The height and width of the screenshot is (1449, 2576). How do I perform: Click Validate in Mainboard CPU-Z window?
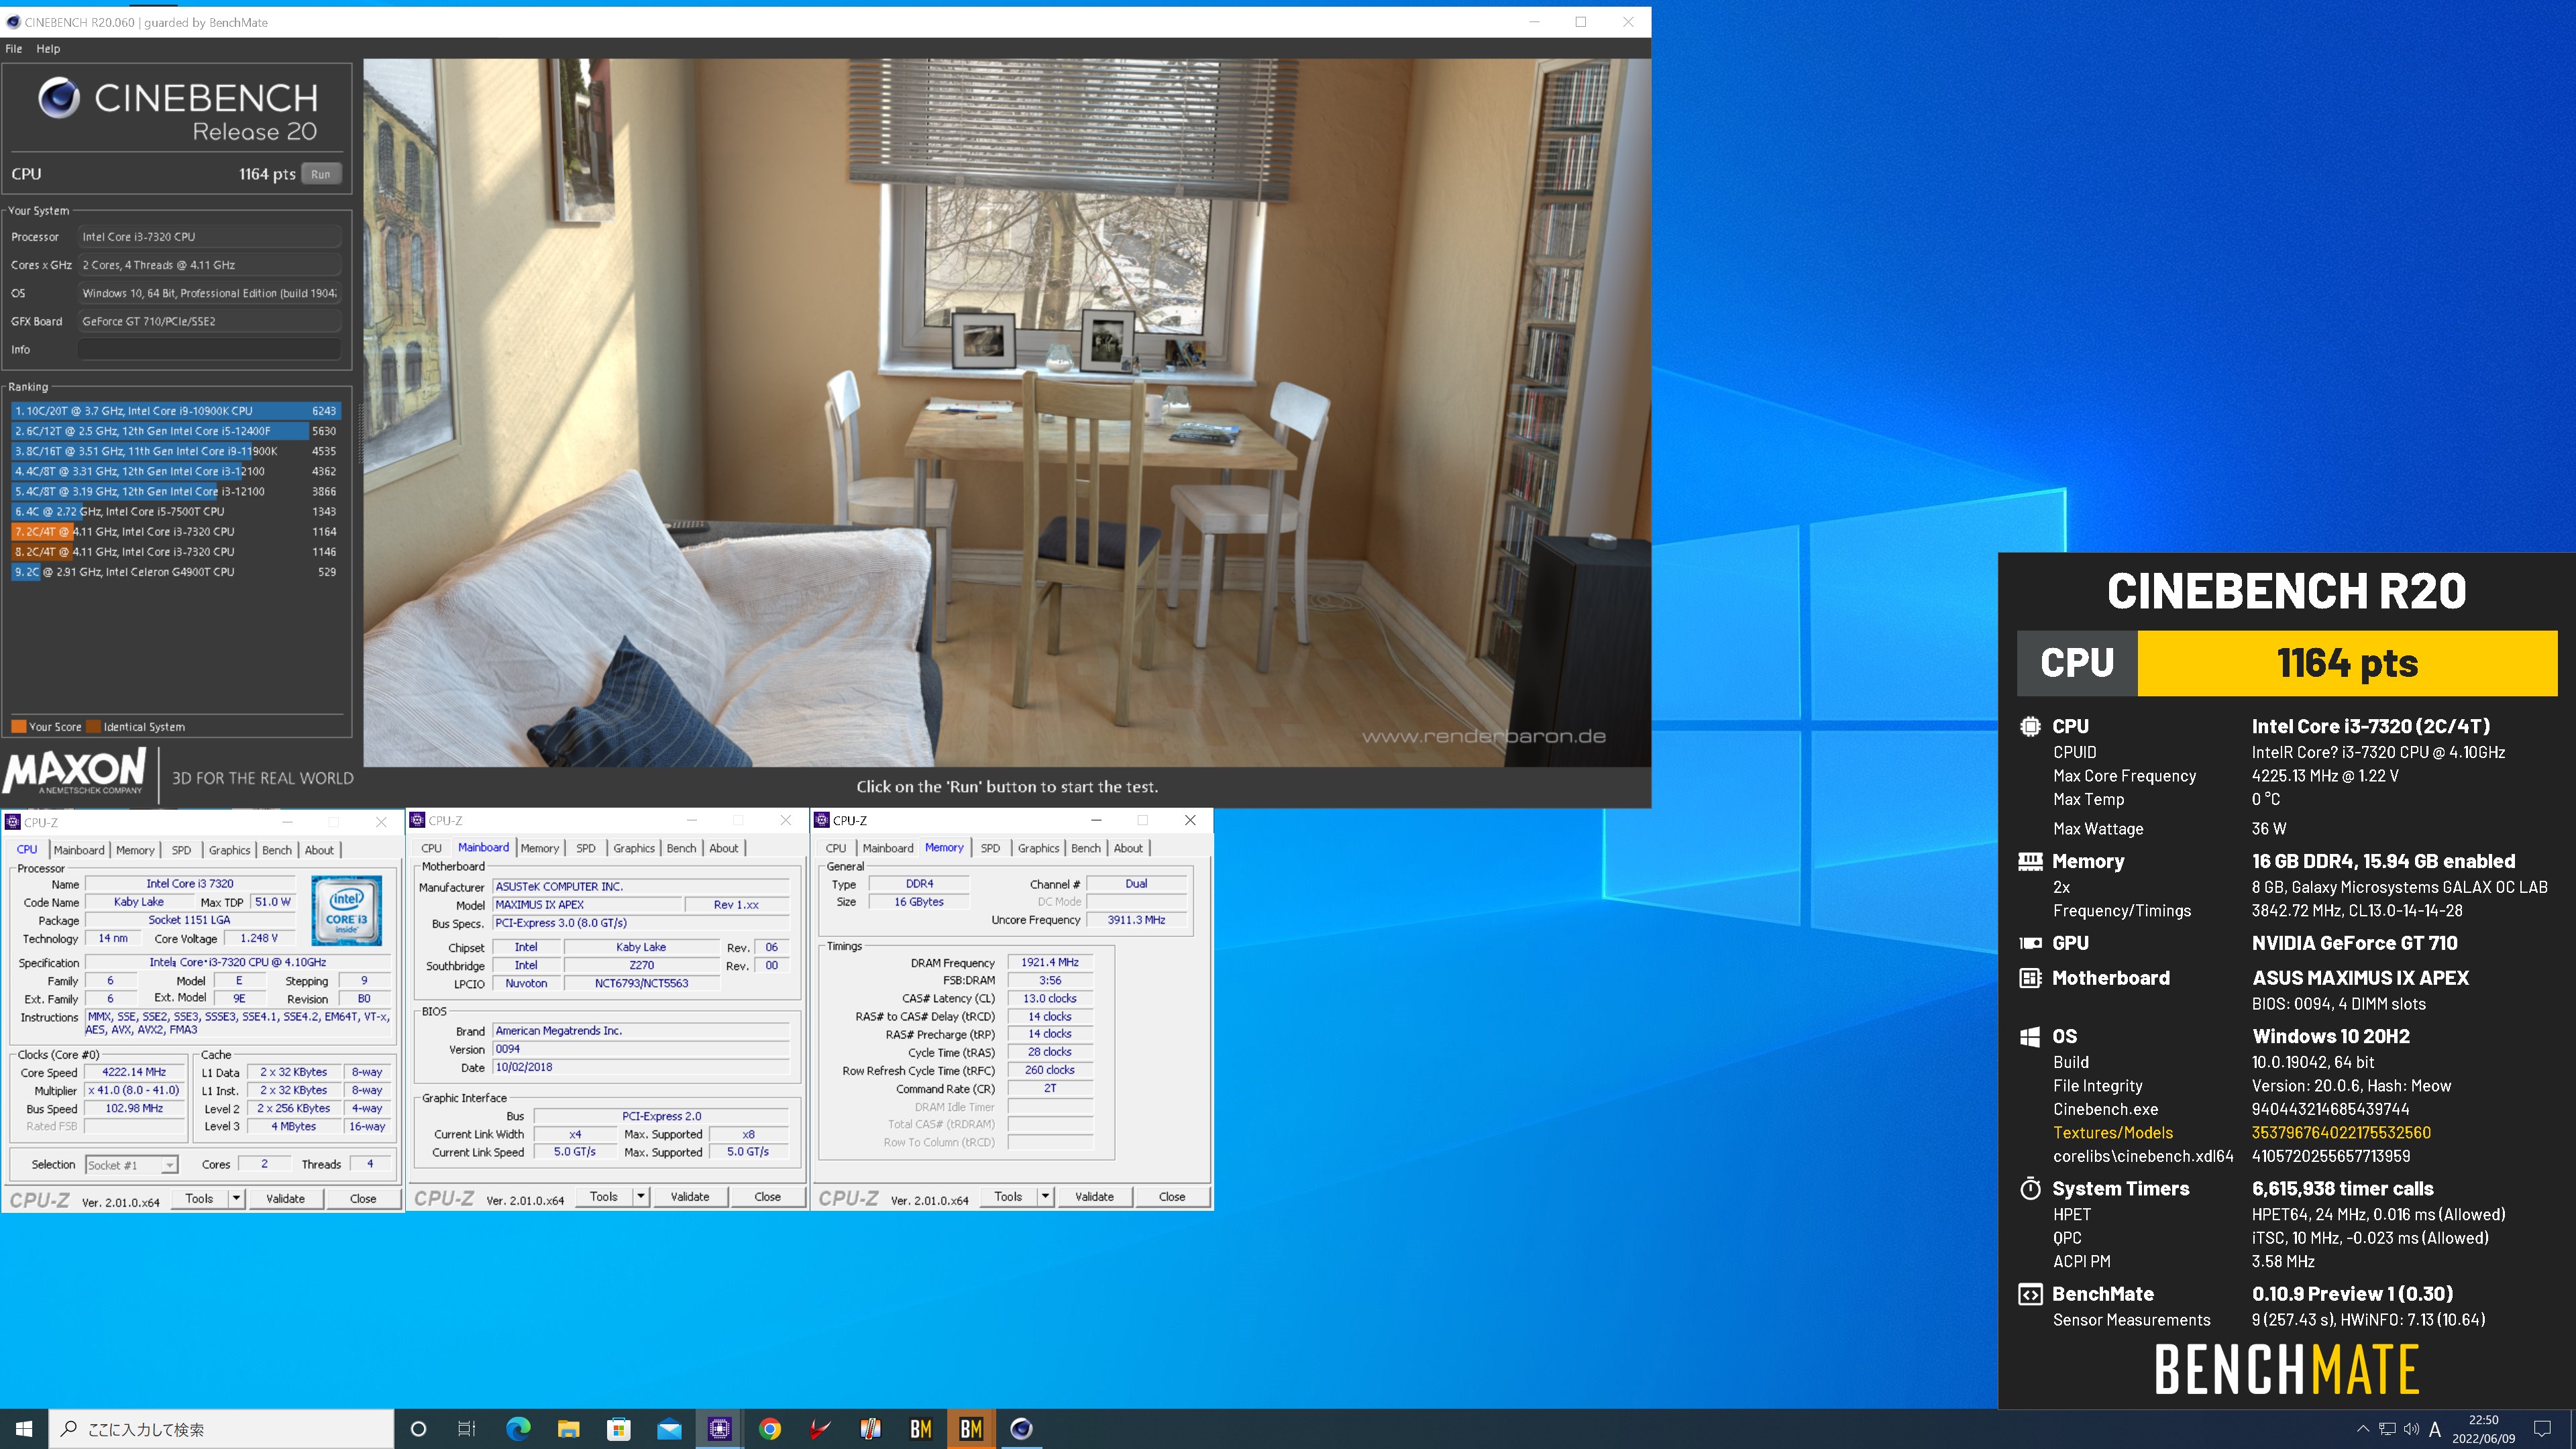coord(689,1196)
